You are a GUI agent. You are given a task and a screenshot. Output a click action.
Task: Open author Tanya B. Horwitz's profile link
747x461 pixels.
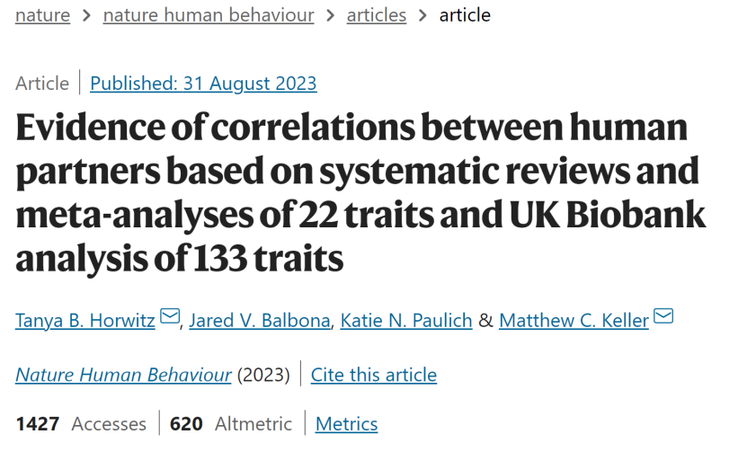85,321
